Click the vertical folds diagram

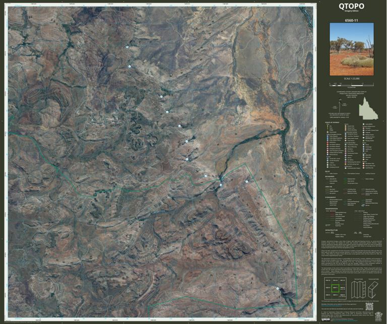tap(359, 290)
